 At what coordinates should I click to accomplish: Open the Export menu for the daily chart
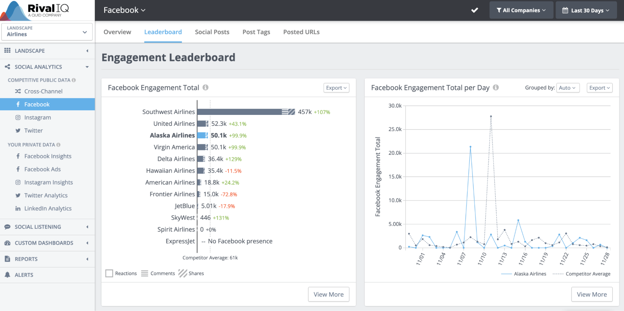point(599,88)
